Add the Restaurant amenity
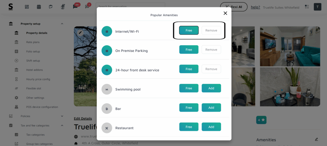This screenshot has width=327, height=146. 211,127
